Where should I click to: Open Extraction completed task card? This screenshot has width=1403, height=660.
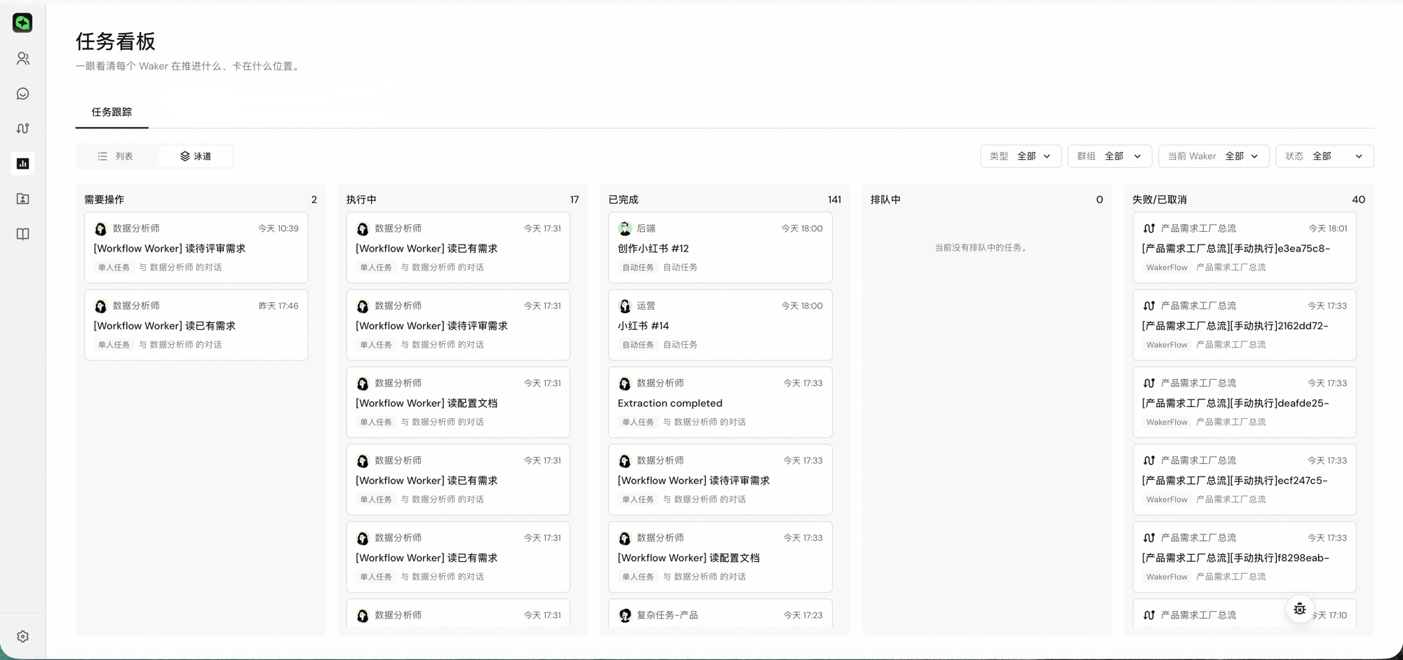[x=720, y=402]
